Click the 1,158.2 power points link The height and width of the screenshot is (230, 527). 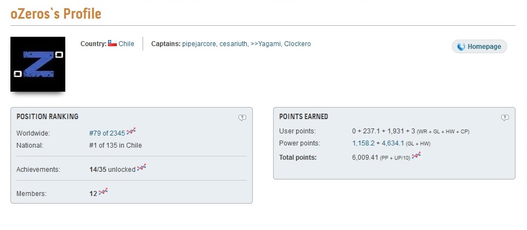click(364, 144)
